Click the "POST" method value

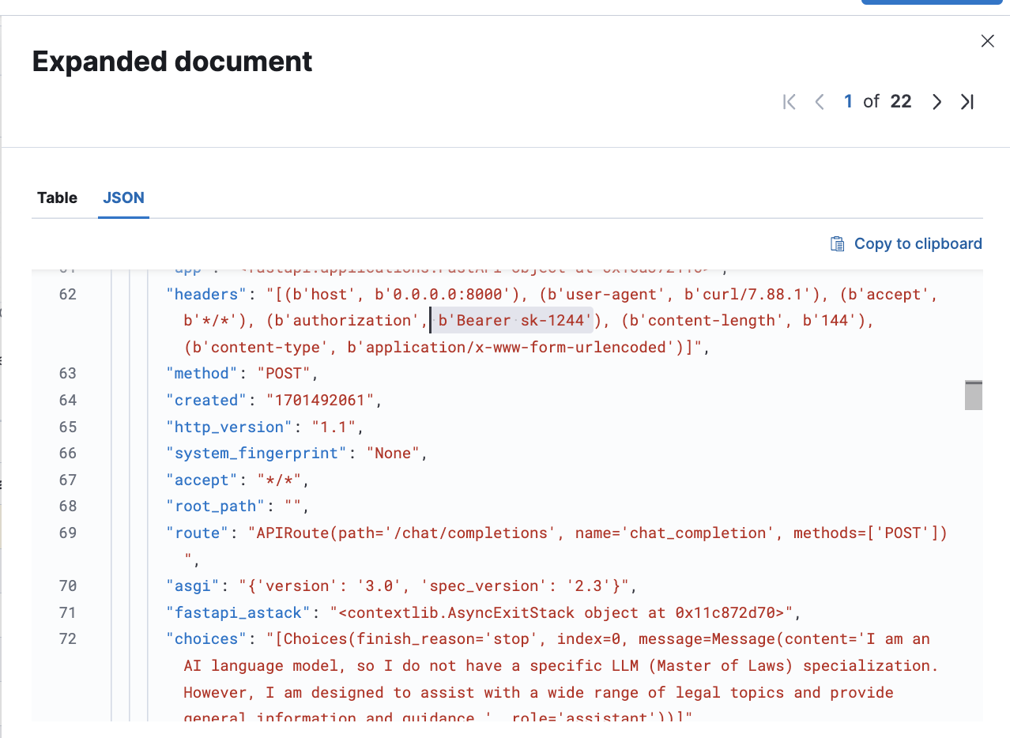[290, 374]
